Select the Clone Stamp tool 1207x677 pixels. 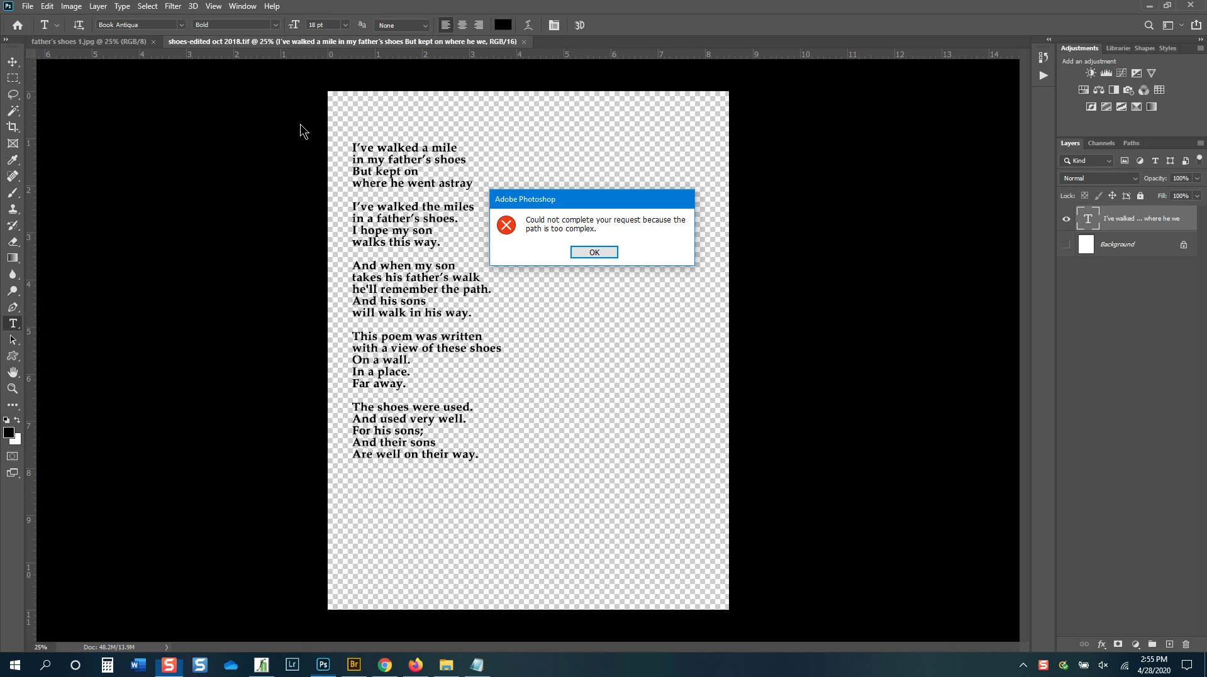pyautogui.click(x=13, y=209)
